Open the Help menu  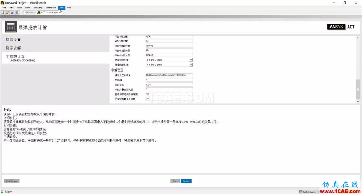69,8
